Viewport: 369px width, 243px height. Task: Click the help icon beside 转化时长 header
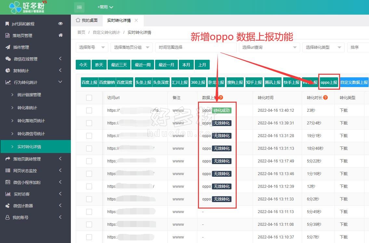(x=325, y=97)
